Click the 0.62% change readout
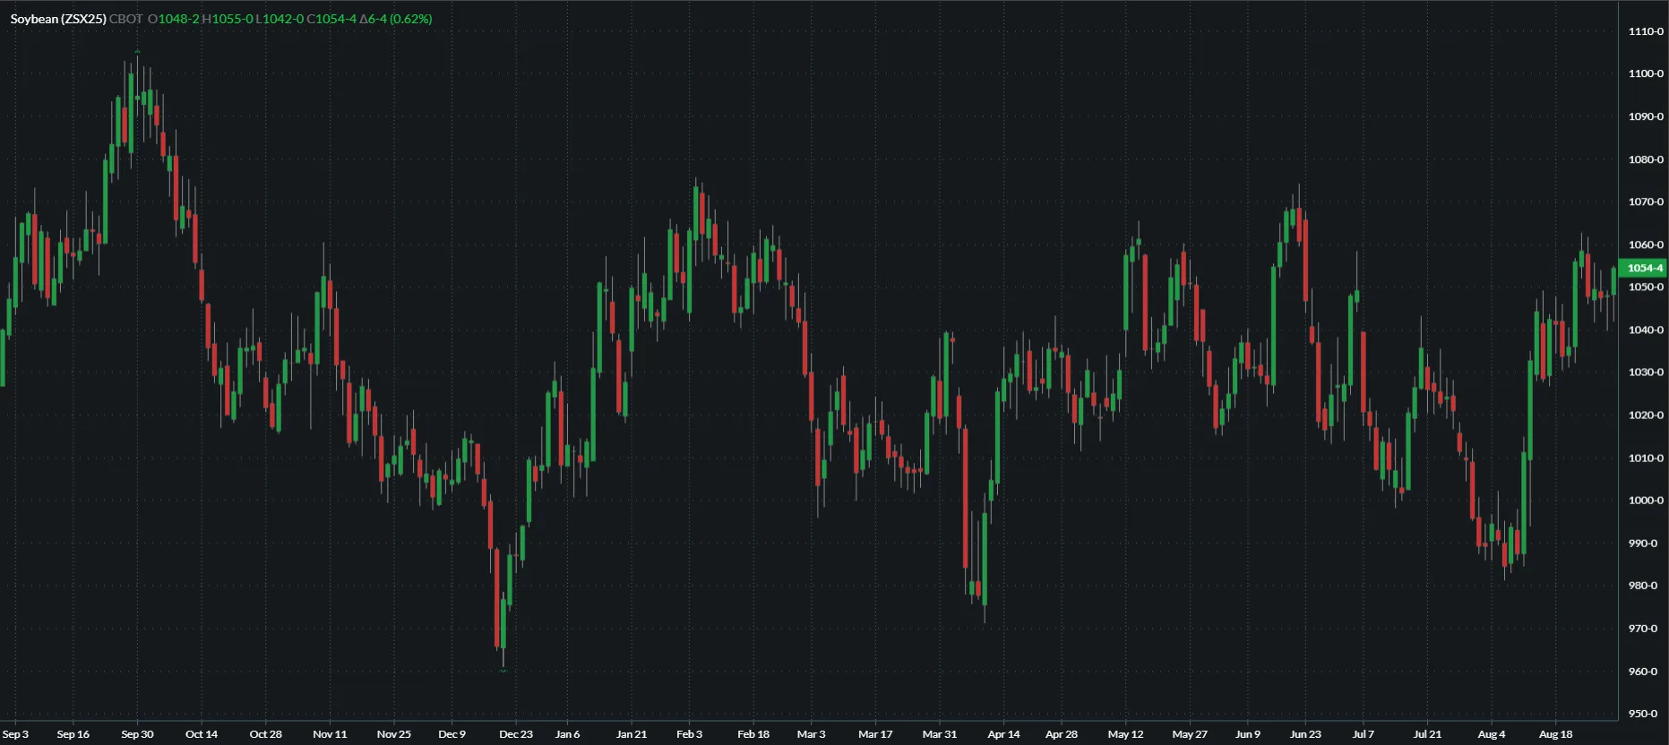 tap(410, 19)
